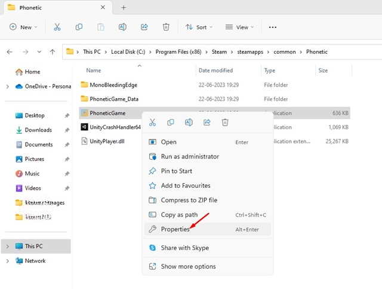
Task: Click Steam breadcrumb in address bar
Action: pyautogui.click(x=219, y=52)
